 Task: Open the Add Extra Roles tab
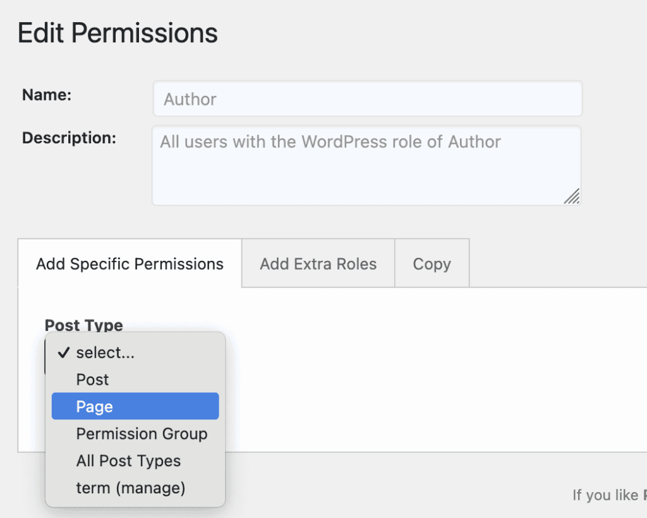tap(318, 264)
